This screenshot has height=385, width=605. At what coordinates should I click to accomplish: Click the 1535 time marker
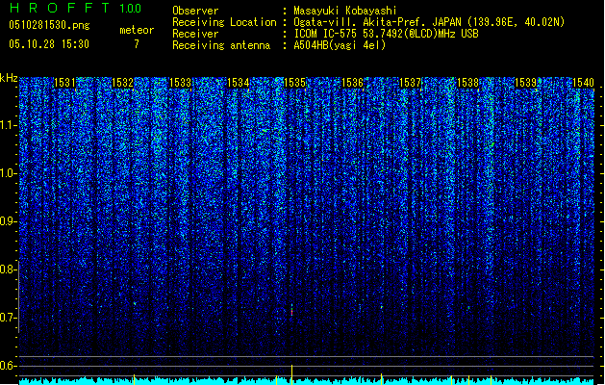(x=294, y=83)
